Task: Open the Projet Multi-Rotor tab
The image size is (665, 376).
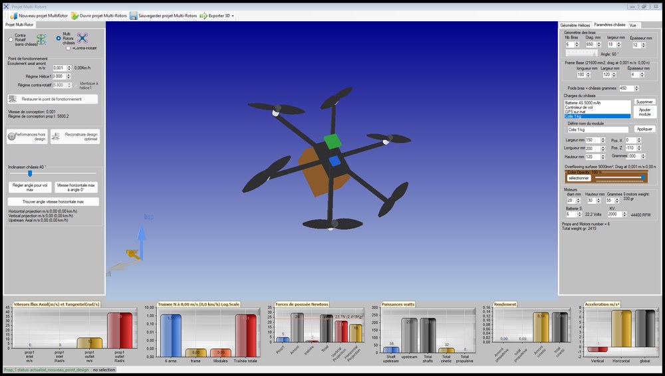Action: point(19,25)
